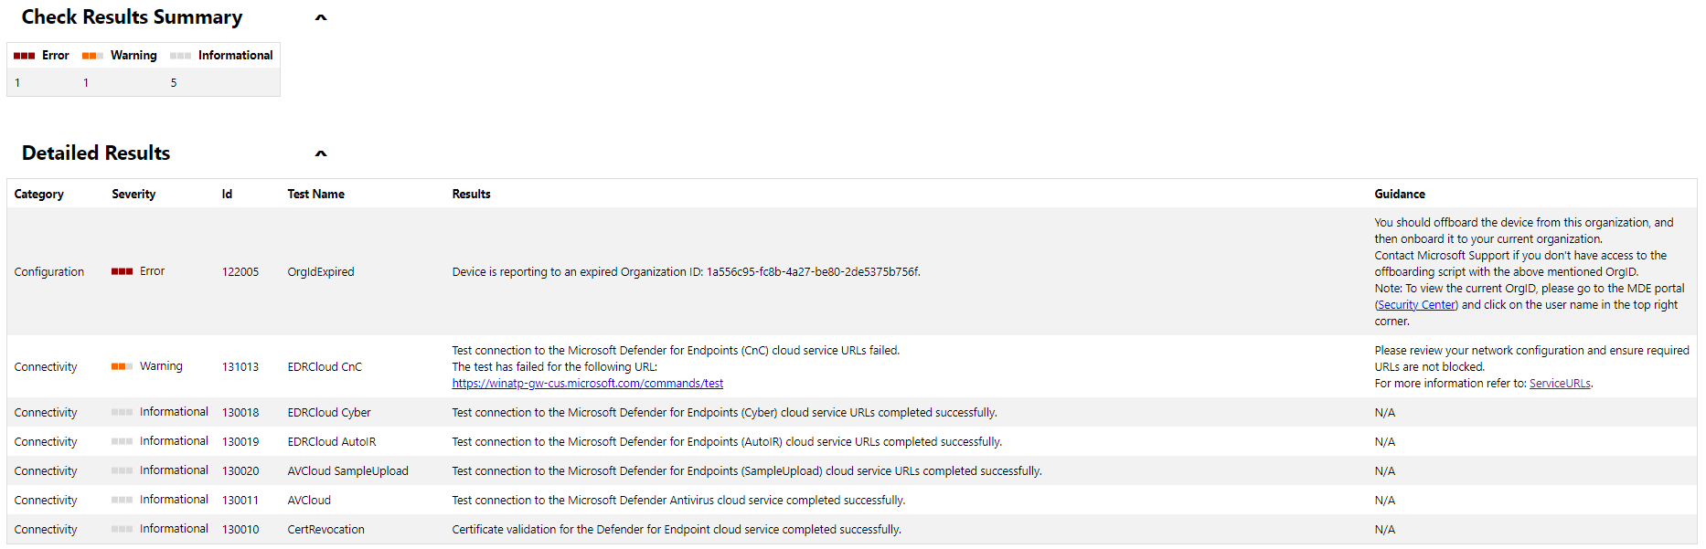Viewport: 1706px width, 549px height.
Task: Click the test Id 122005 cell
Action: tap(240, 272)
